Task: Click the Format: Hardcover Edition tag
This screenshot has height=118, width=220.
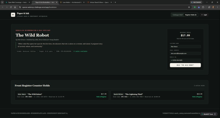Action: click(x=26, y=51)
